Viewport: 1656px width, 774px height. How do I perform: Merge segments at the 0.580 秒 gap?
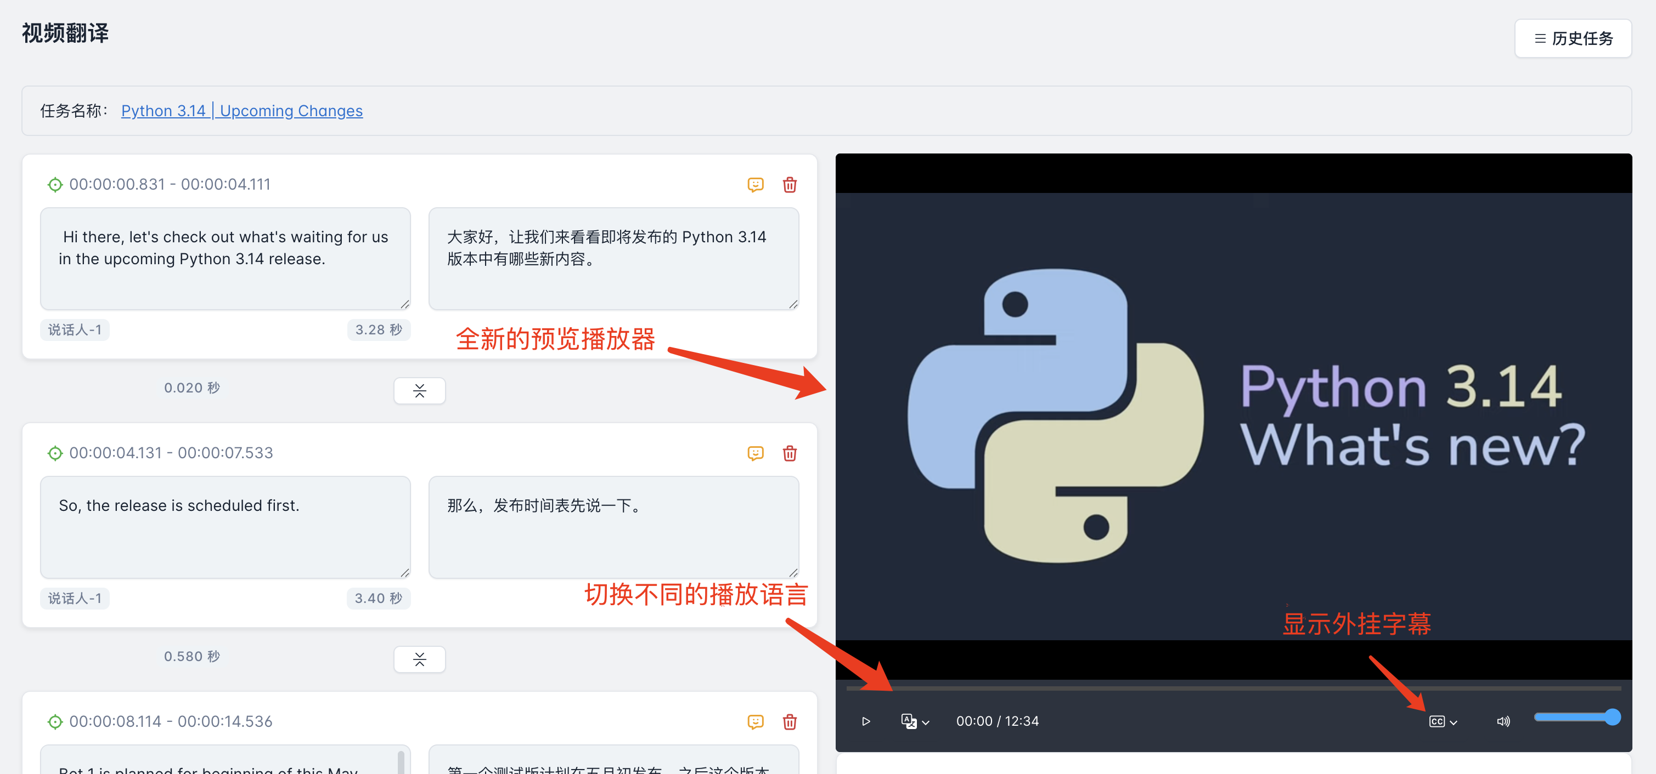419,659
